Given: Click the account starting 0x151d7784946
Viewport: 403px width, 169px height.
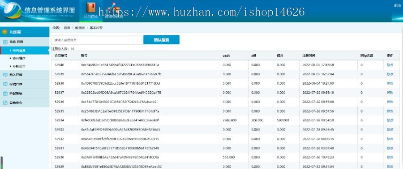Looking at the screenshot, I should tap(119, 102).
